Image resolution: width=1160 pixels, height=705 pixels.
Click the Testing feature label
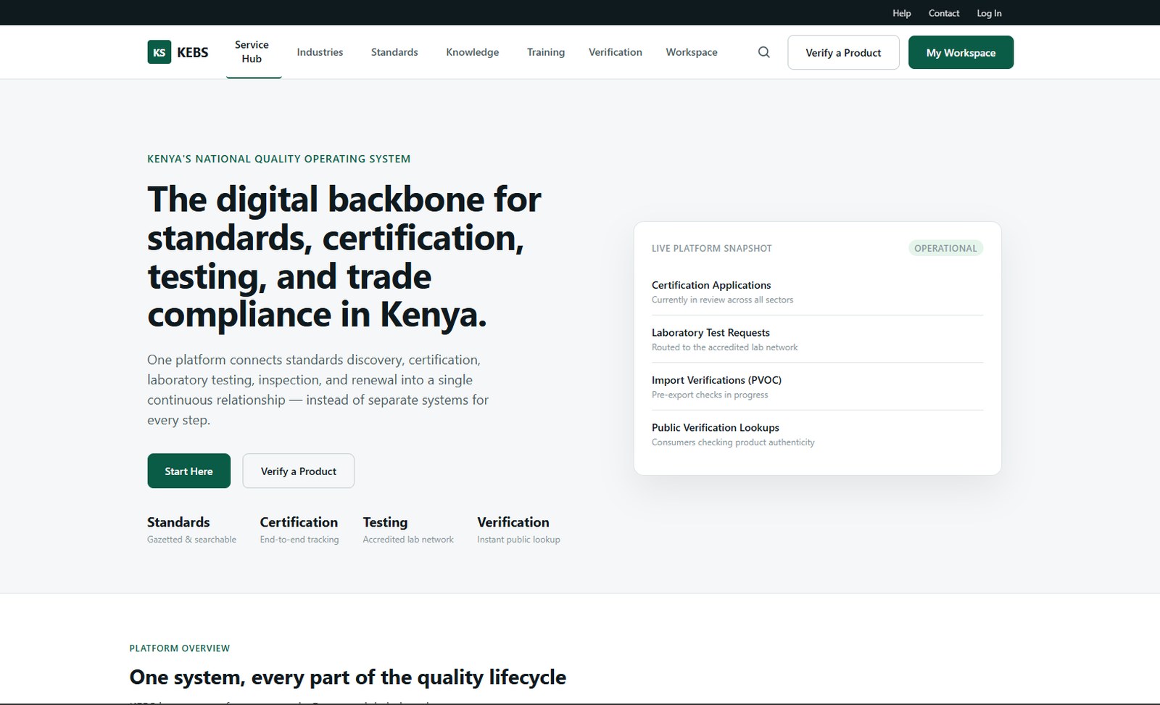tap(385, 522)
